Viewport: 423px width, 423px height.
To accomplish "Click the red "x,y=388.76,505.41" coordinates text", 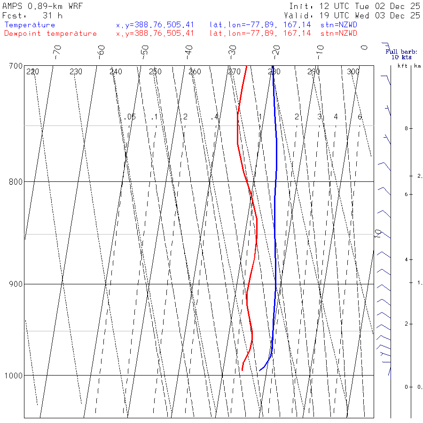I will [x=155, y=33].
